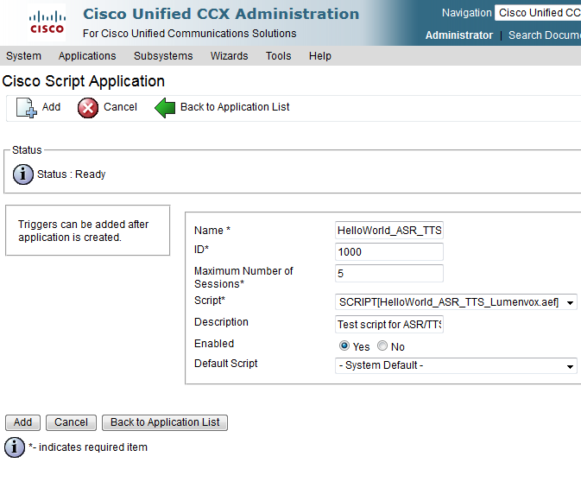Open the Wizards menu
Screen dimensions: 581x488
pos(229,56)
